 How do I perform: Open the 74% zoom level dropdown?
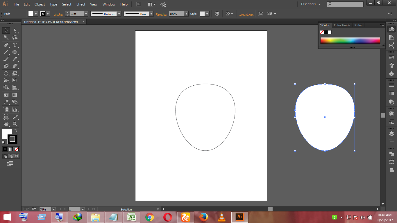pos(54,209)
